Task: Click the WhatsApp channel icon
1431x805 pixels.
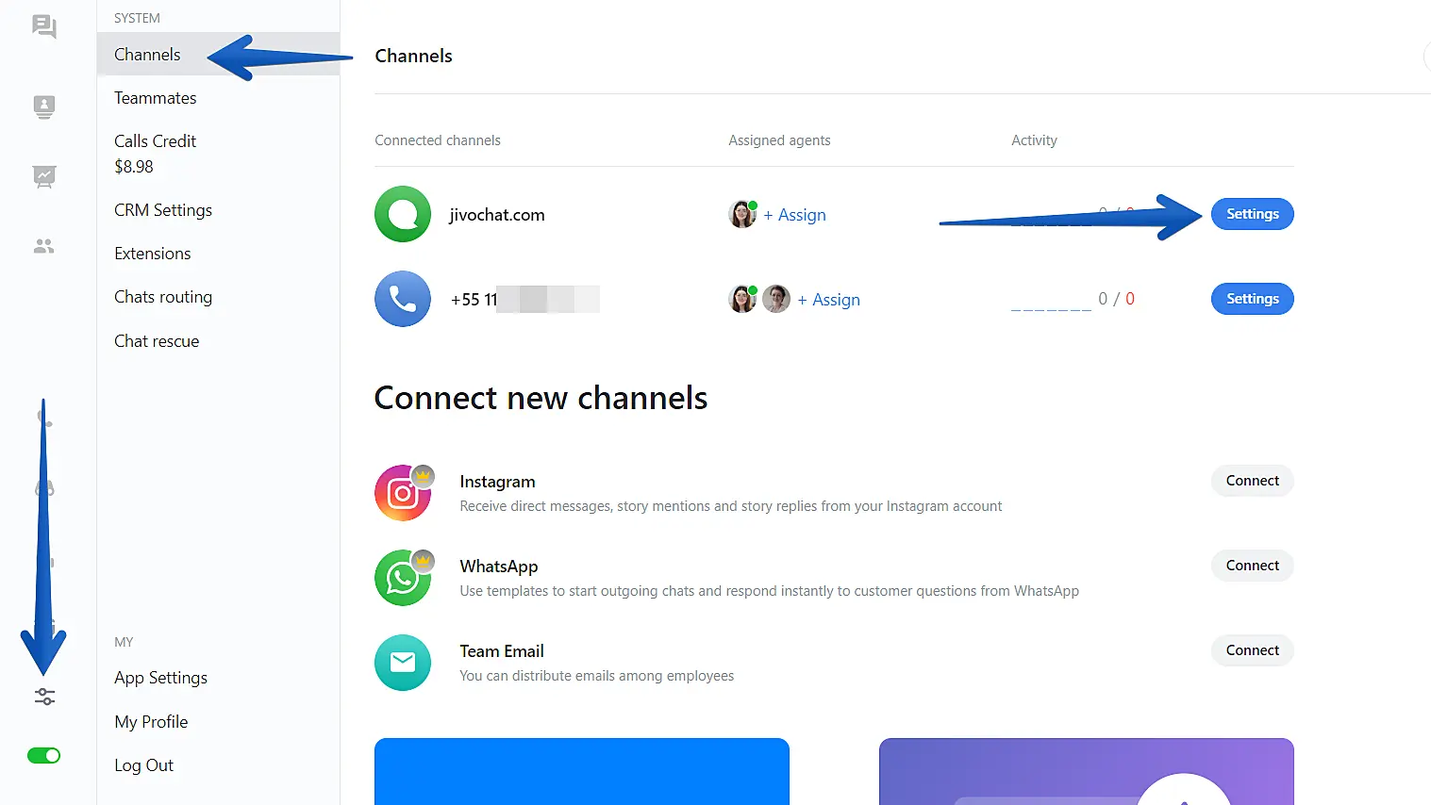Action: (x=403, y=578)
